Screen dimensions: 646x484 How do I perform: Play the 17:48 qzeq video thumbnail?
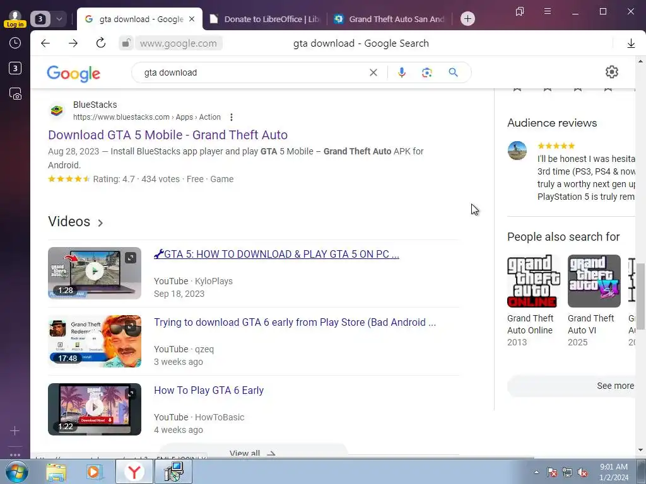(x=95, y=341)
